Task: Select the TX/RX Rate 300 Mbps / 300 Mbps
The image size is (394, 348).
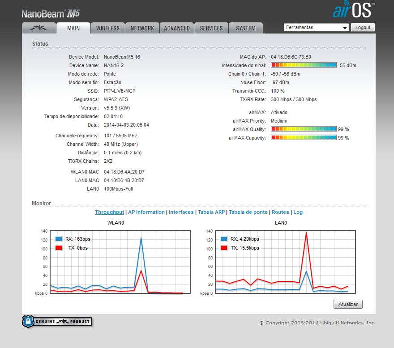Action: [294, 99]
